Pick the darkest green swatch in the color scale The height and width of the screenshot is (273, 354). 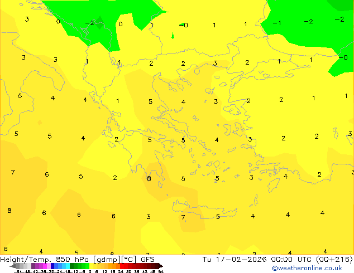[71, 266]
